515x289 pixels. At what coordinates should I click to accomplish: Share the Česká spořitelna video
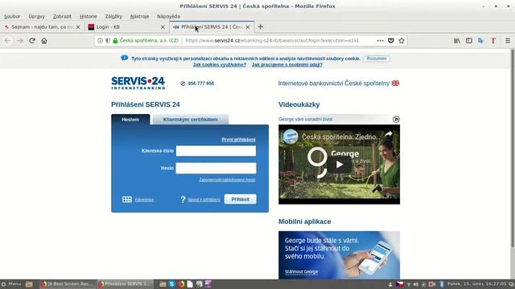pyautogui.click(x=389, y=134)
